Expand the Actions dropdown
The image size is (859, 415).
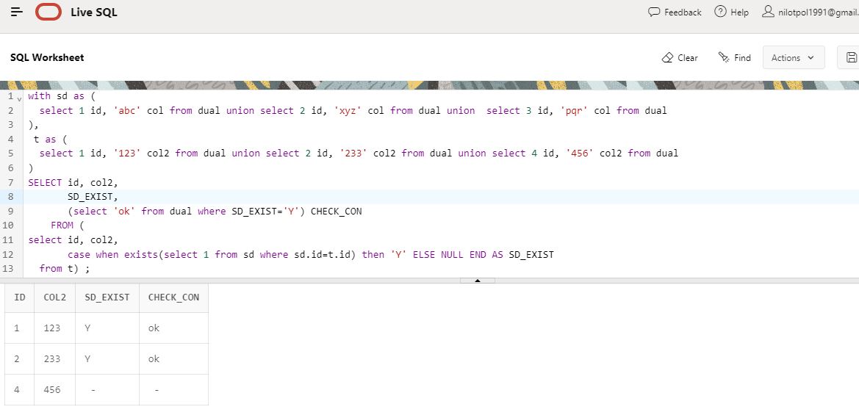(793, 57)
